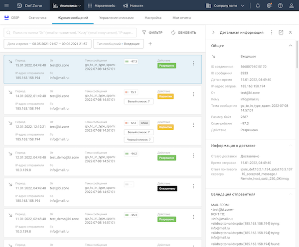
Task: Click ОБНОВИТЬ to refresh the log
Action: pyautogui.click(x=183, y=32)
